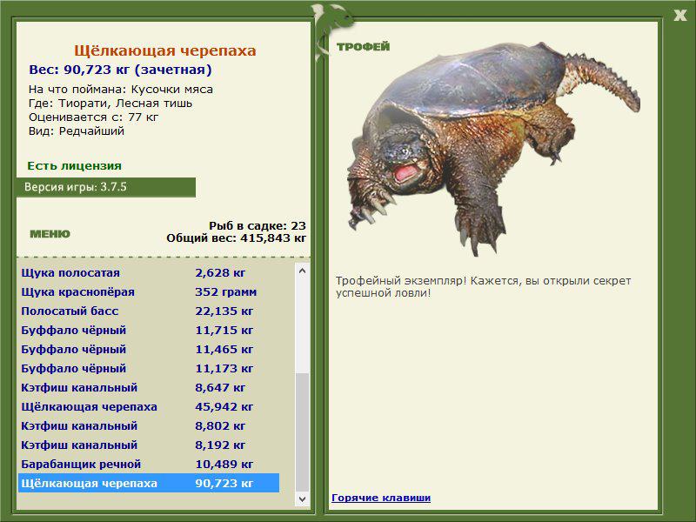The width and height of the screenshot is (696, 522).
Task: Select Полосатый басс 22,135 кг row
Action: coord(149,311)
